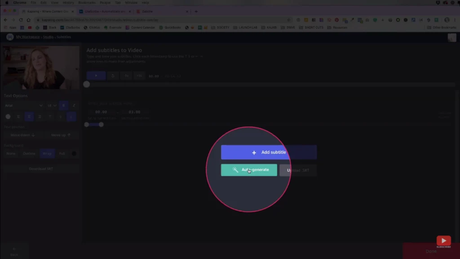Click the Download SRT button
The height and width of the screenshot is (259, 460).
pos(41,169)
